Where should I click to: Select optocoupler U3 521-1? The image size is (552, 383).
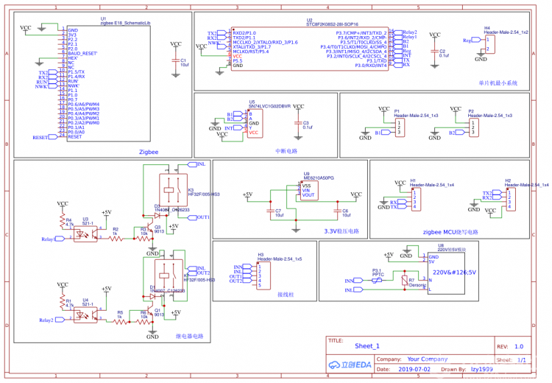(x=85, y=234)
